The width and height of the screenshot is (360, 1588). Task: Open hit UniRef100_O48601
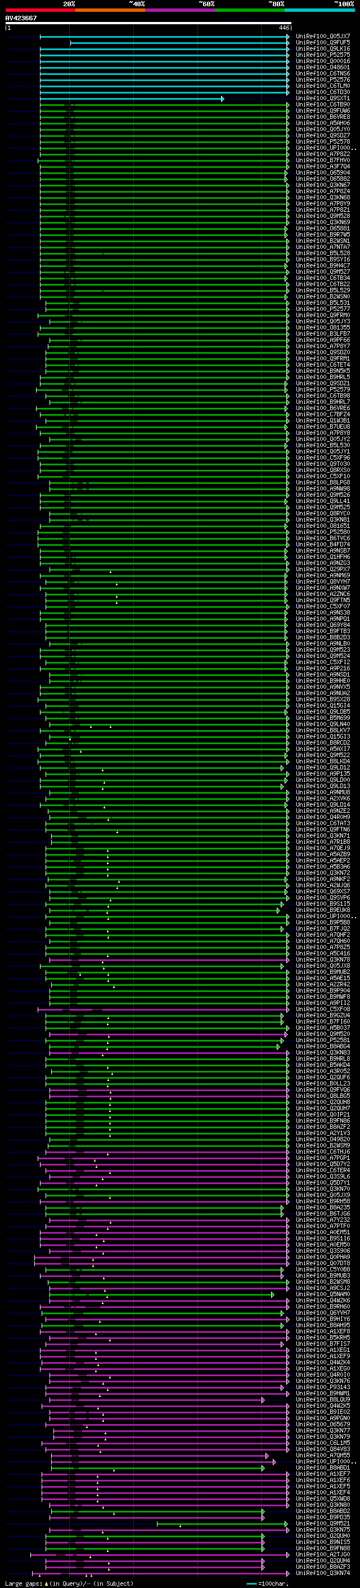tap(323, 67)
